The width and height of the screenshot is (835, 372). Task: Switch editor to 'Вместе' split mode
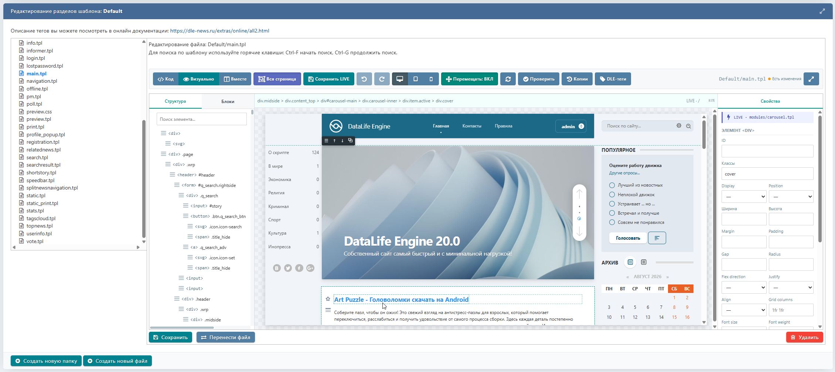pos(235,79)
